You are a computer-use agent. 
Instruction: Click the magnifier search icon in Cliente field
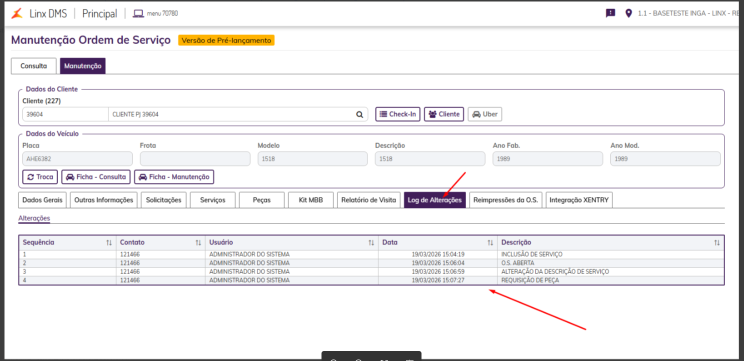pos(359,114)
